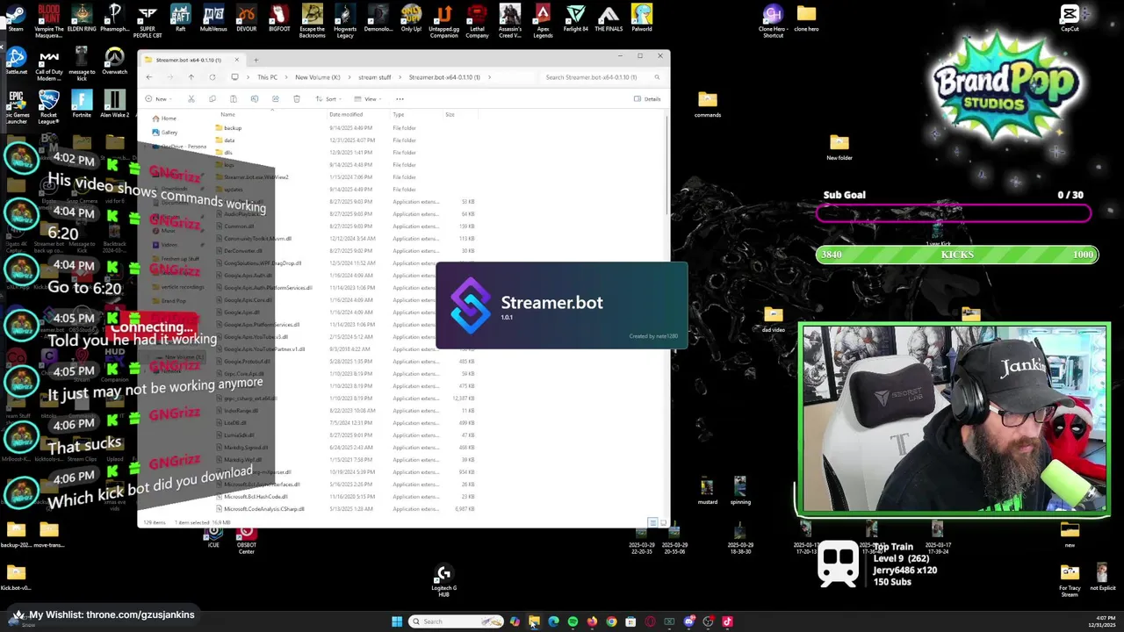The width and height of the screenshot is (1124, 632).
Task: Launch DEVOUR from the desktop
Action: [x=247, y=18]
